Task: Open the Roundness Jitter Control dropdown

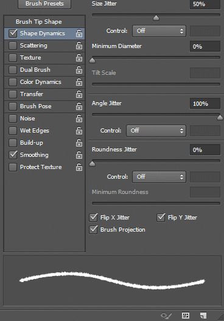Action: coord(159,177)
